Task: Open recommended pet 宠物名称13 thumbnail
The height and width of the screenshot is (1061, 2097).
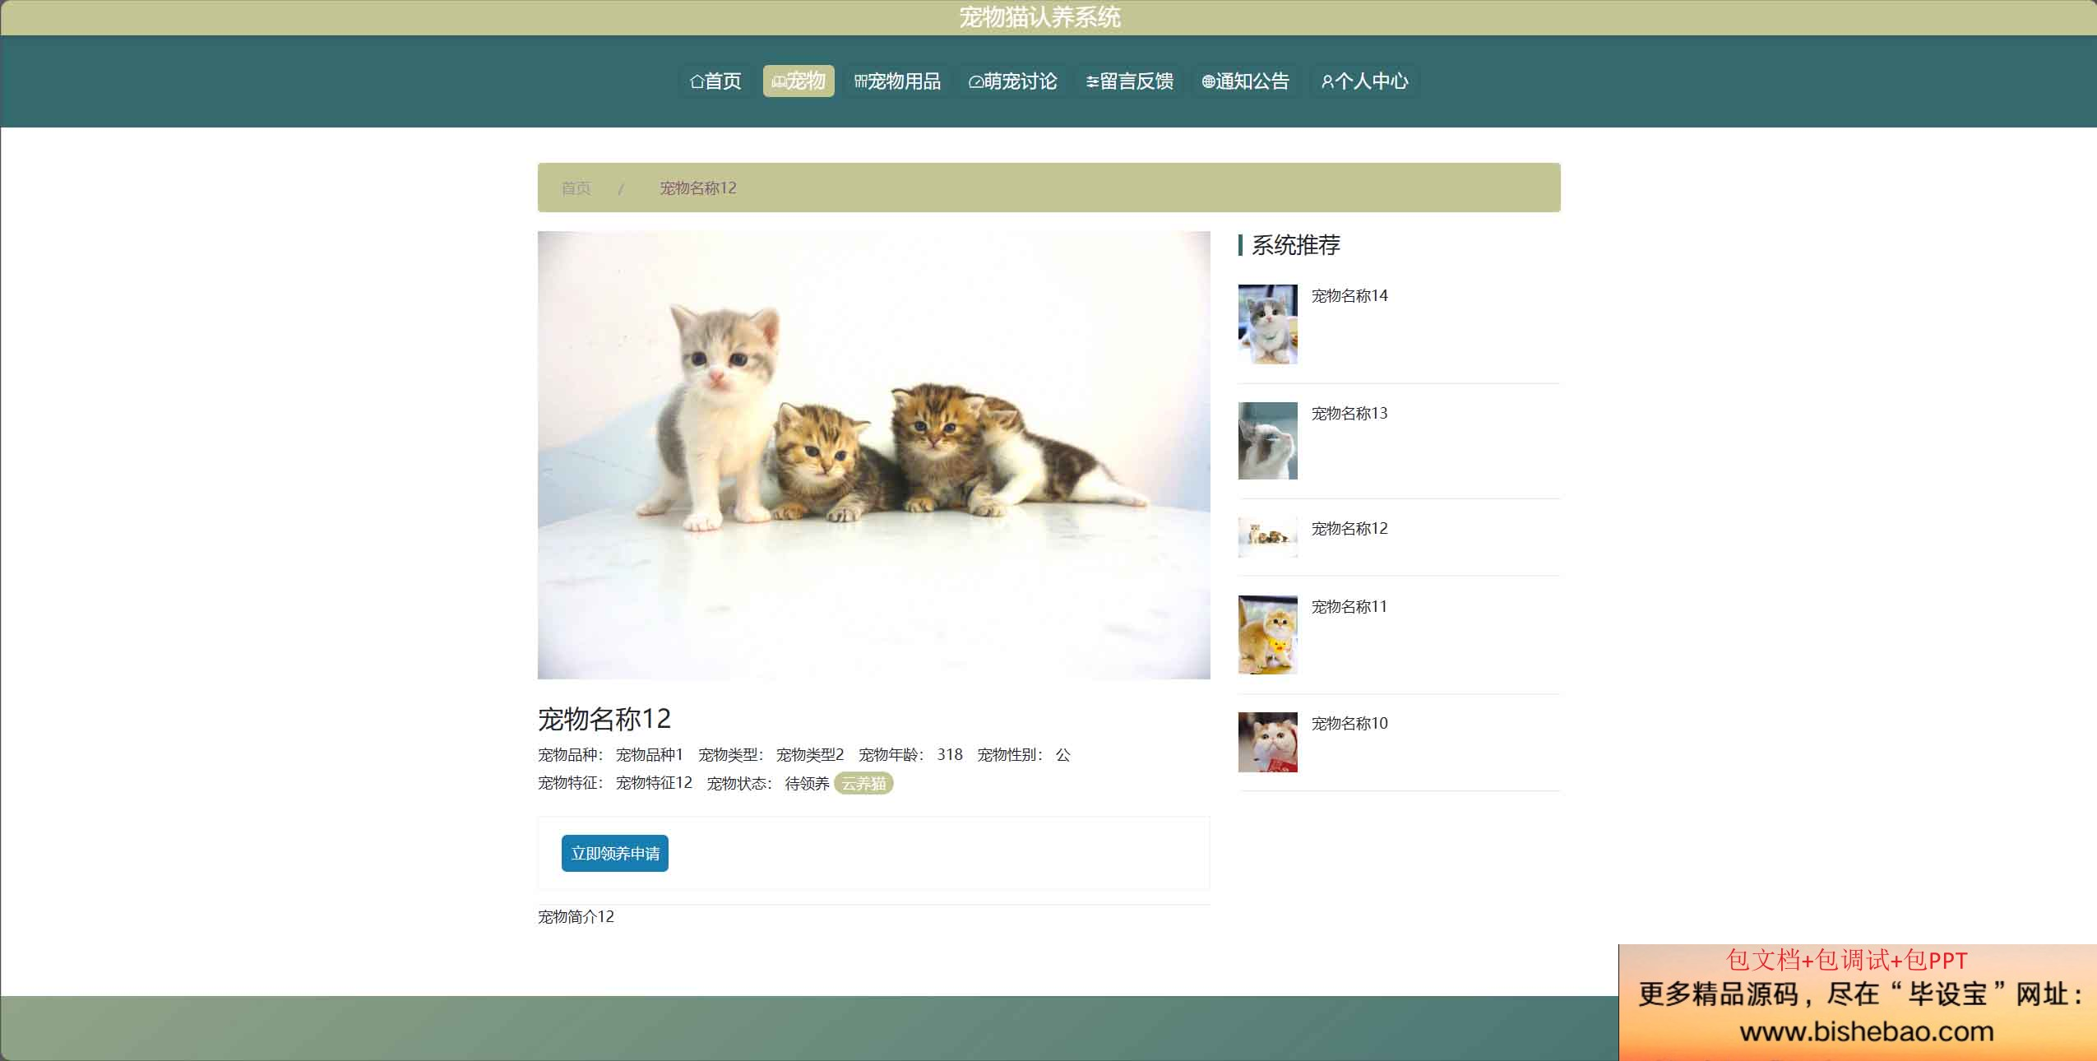Action: [x=1268, y=441]
